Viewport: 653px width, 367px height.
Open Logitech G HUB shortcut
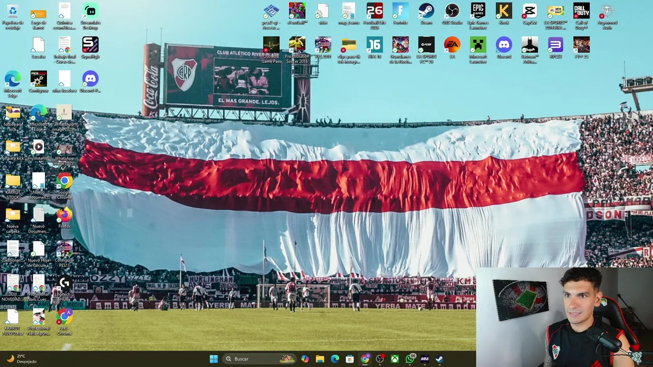coord(64,288)
